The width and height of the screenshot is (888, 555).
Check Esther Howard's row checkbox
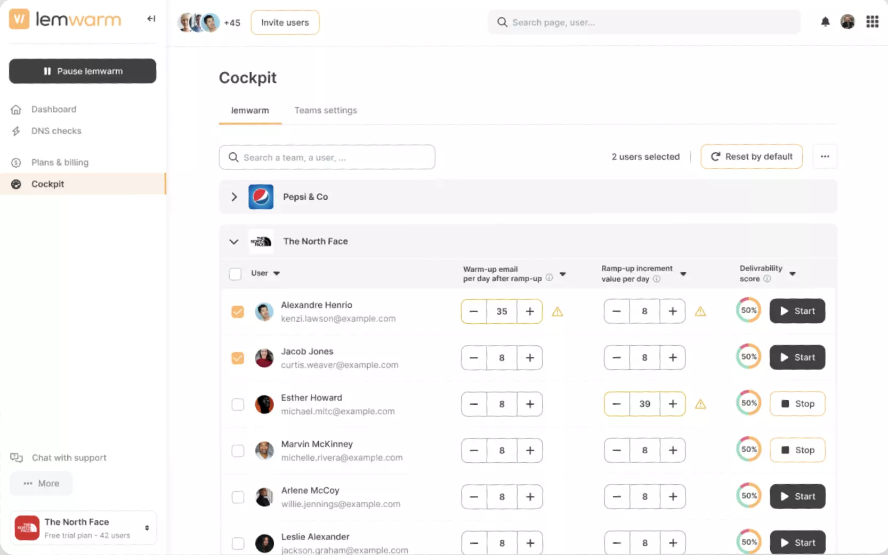click(x=237, y=405)
